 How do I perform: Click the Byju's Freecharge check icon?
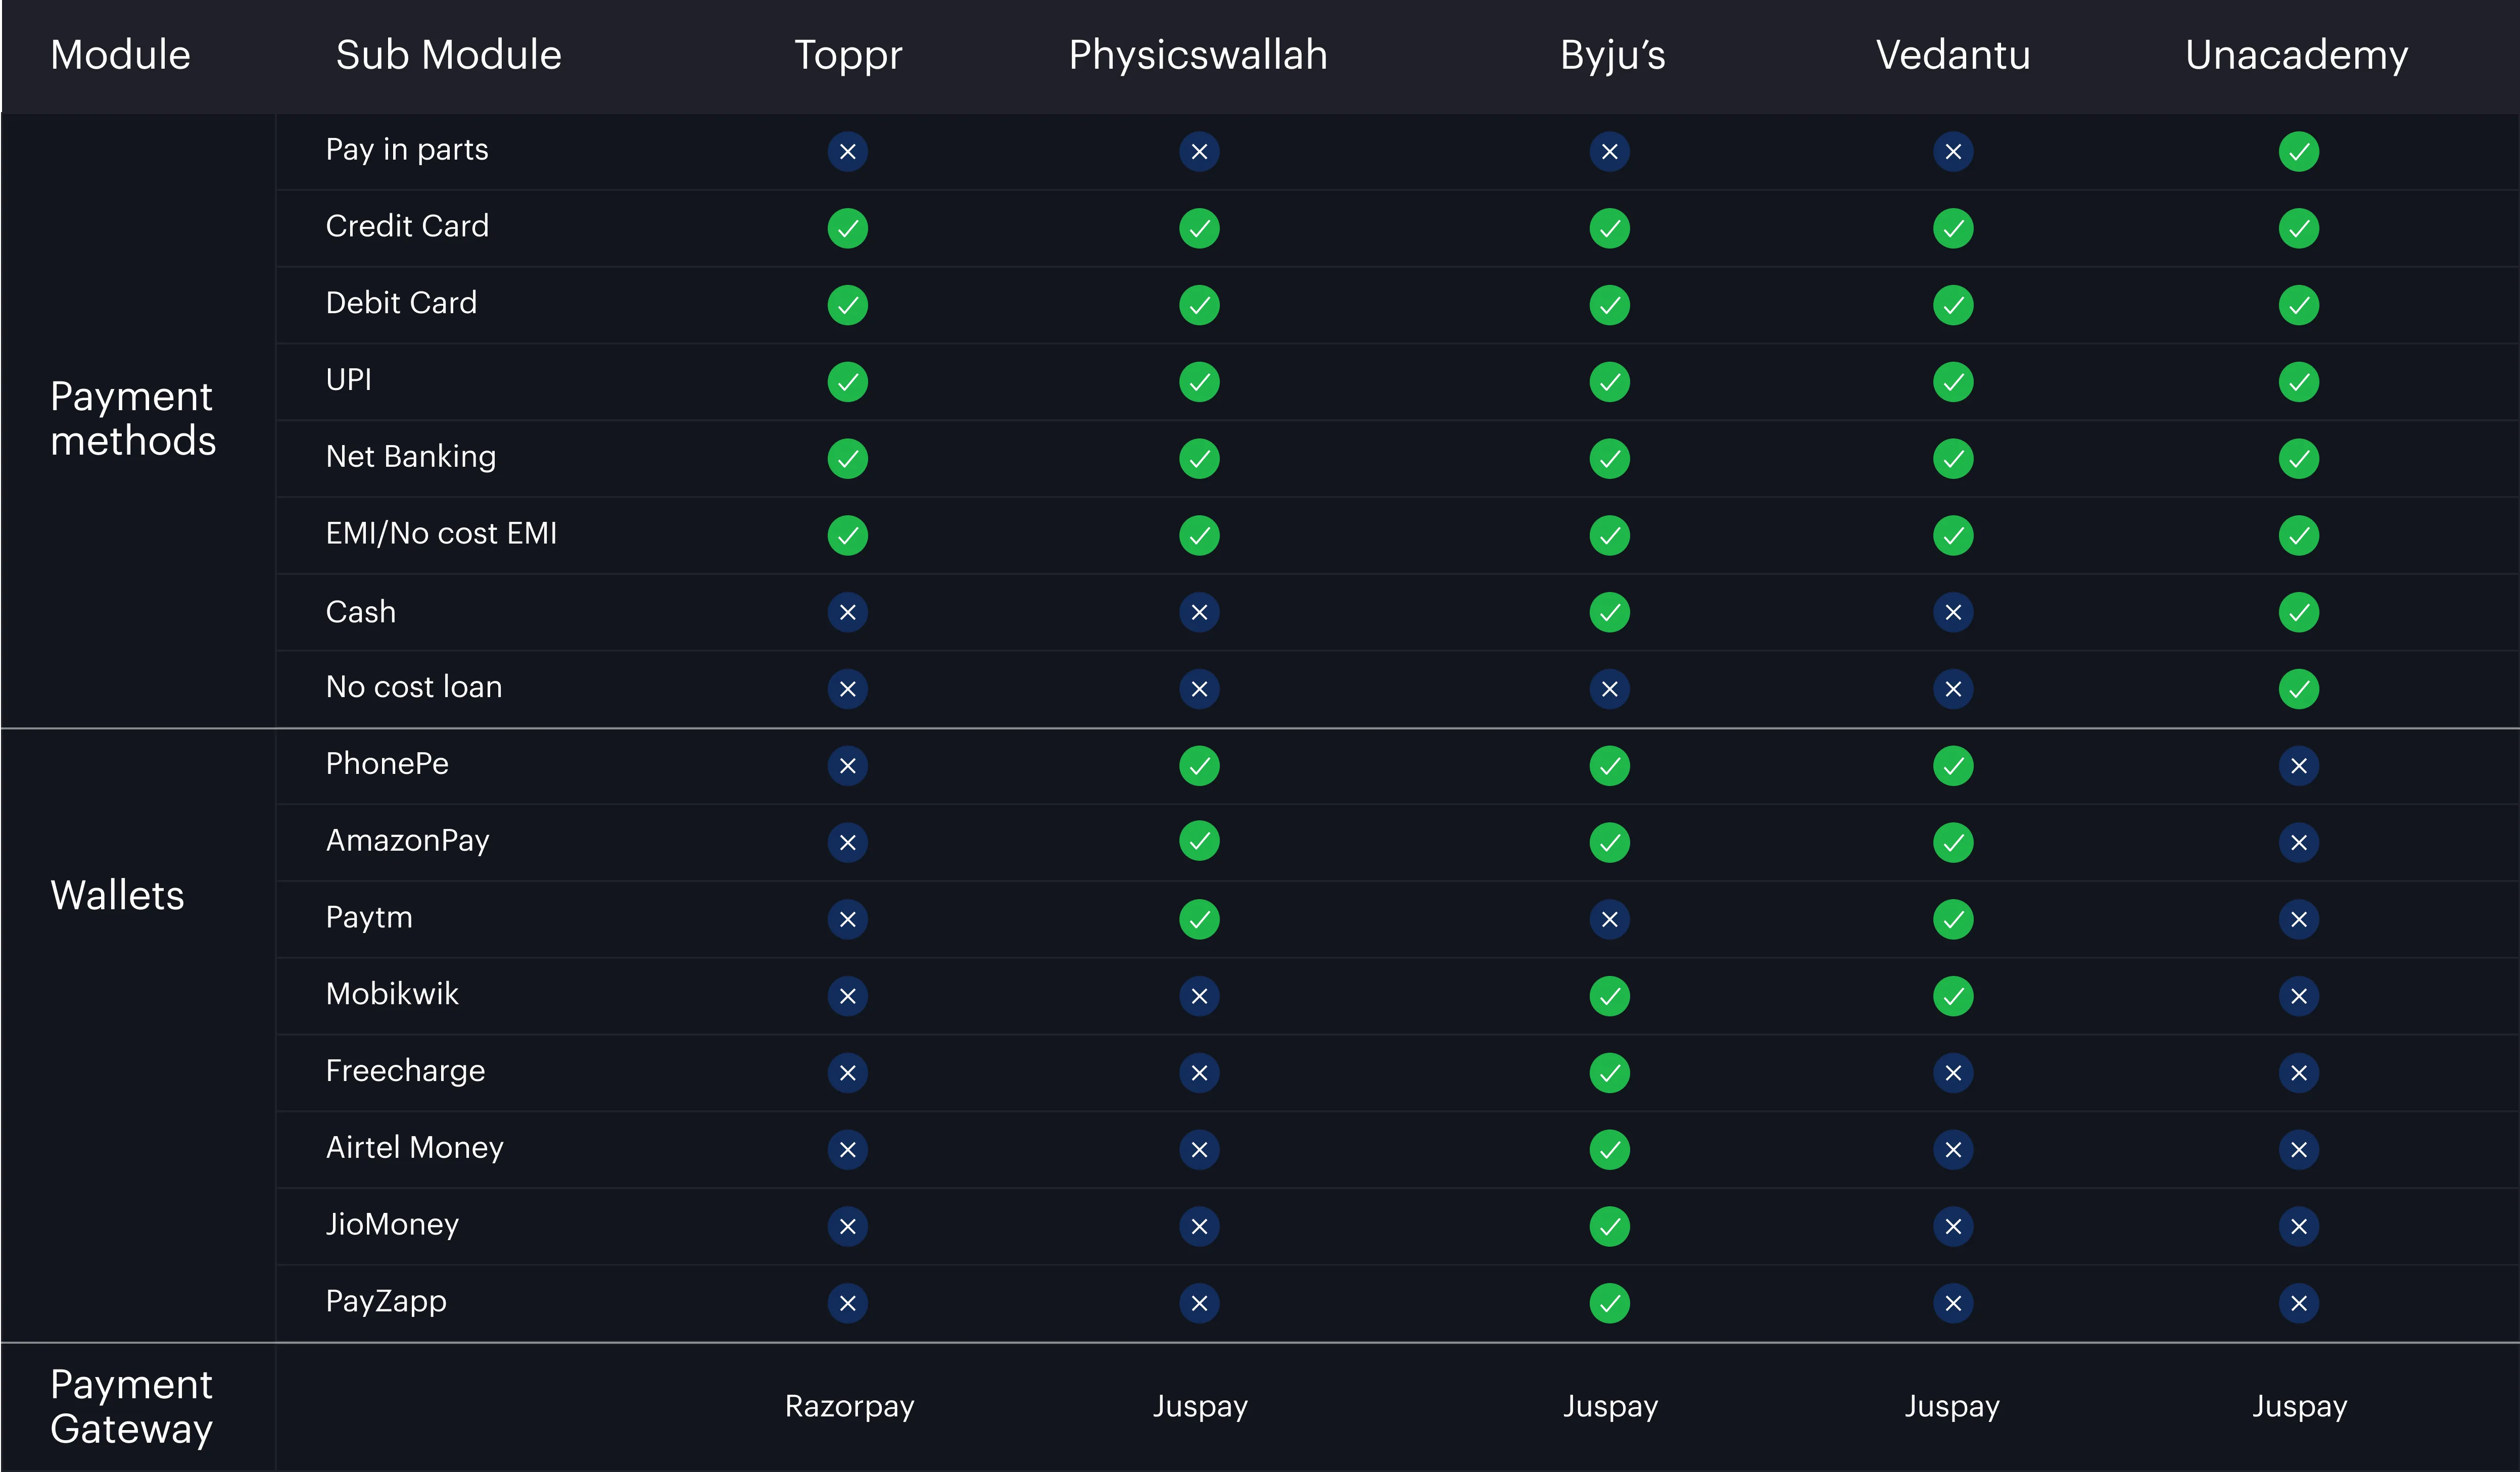pos(1609,1073)
